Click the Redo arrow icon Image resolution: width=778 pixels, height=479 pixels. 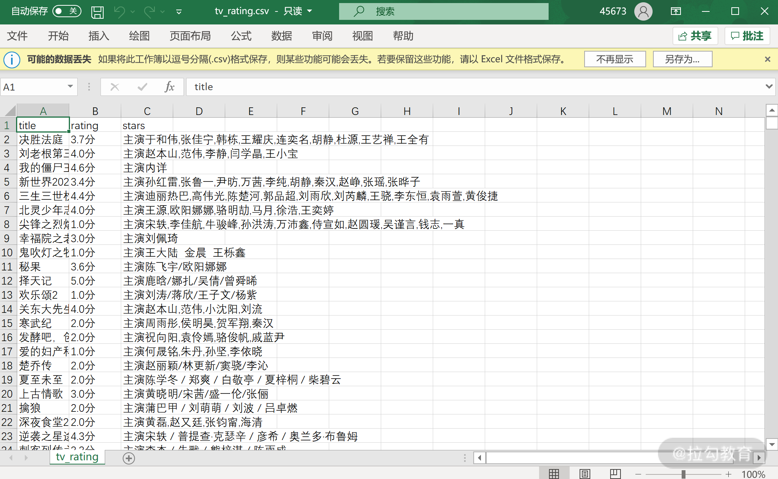click(x=149, y=12)
